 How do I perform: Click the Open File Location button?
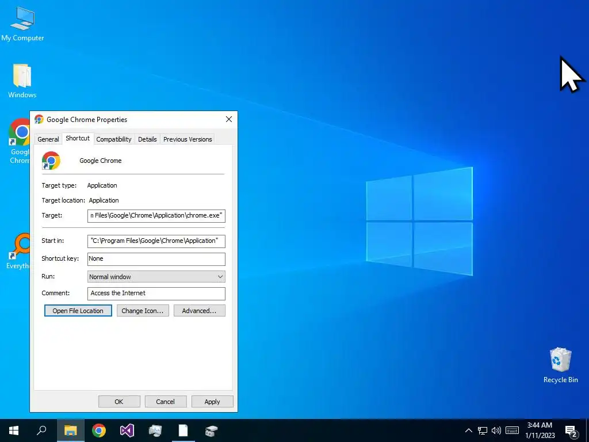click(x=78, y=310)
